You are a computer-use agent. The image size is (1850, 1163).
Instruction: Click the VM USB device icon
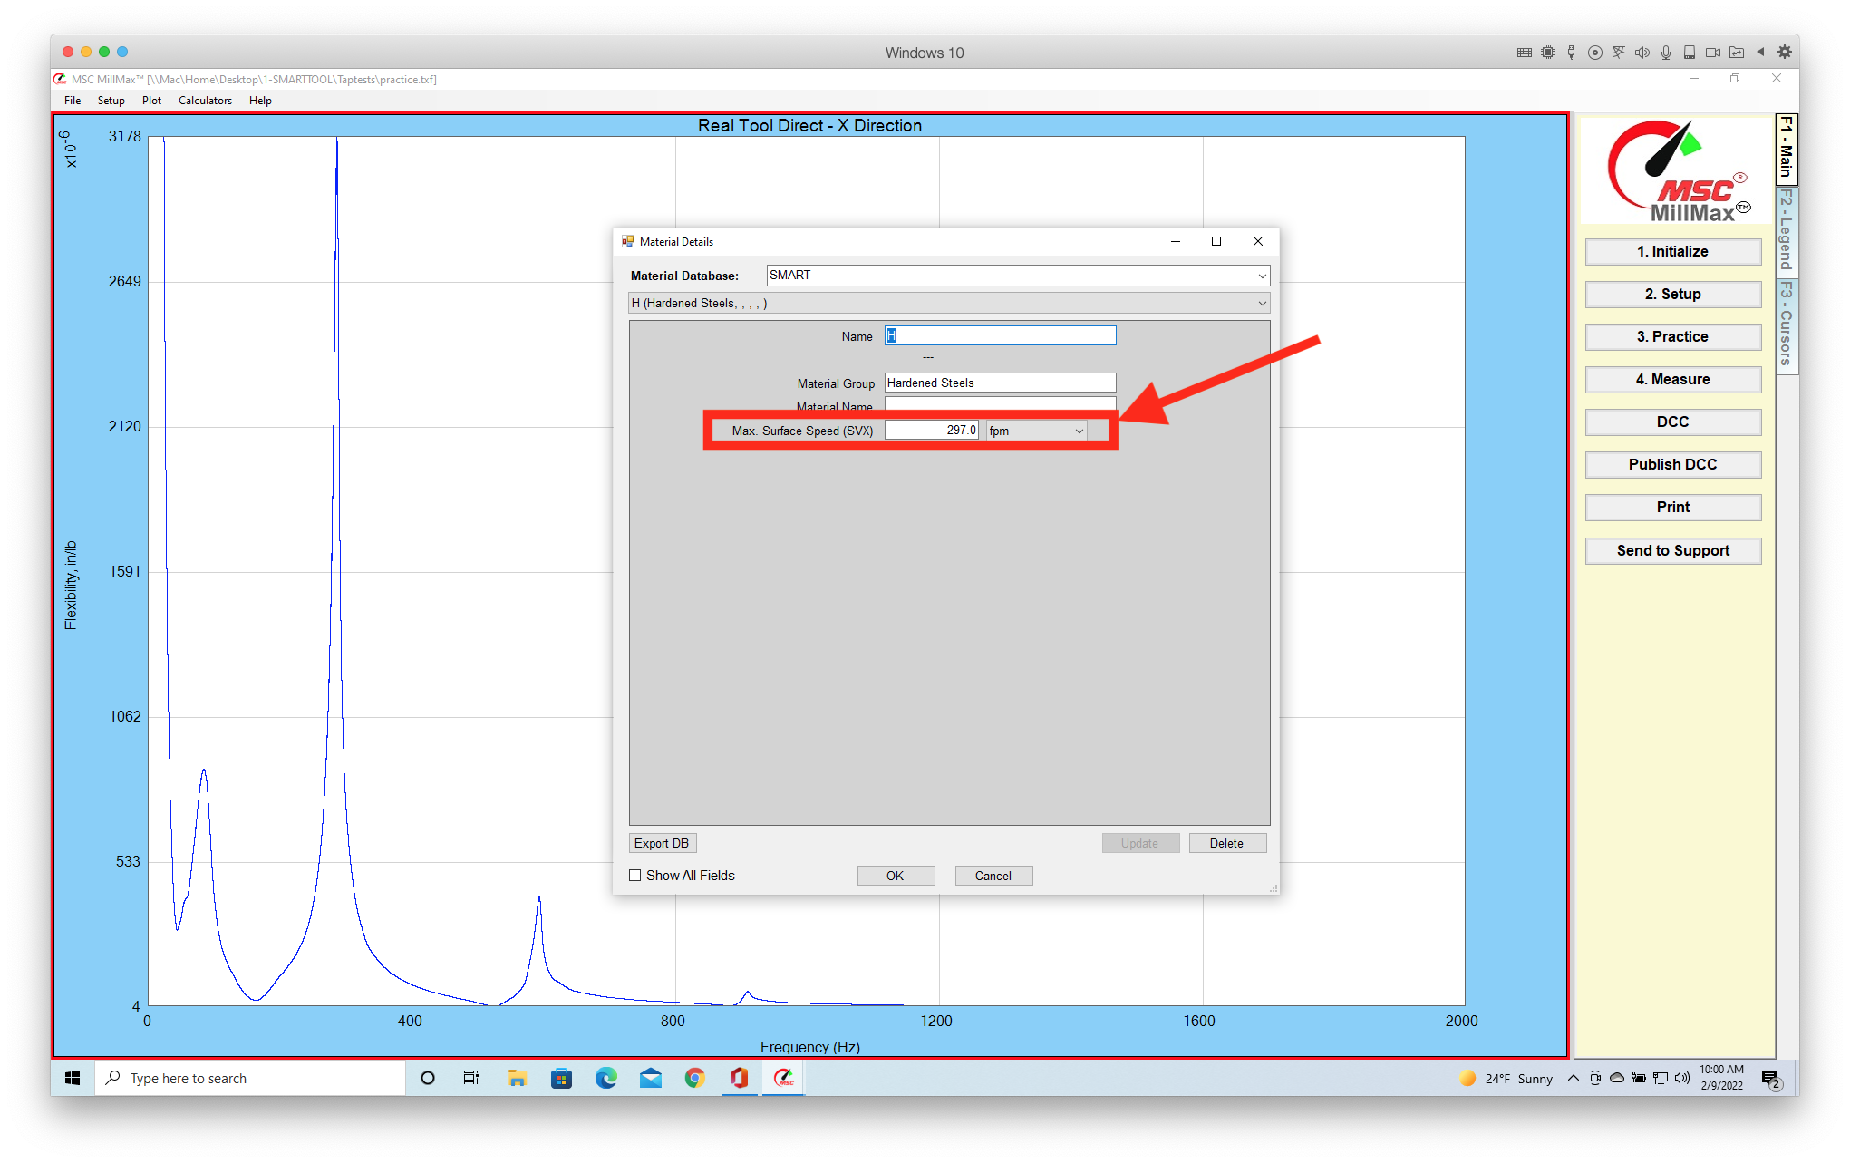click(x=1572, y=53)
